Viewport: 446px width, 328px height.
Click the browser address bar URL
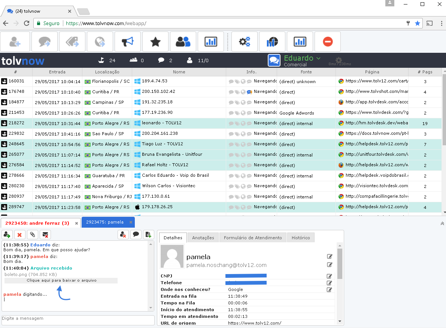click(106, 23)
